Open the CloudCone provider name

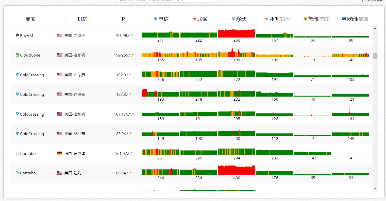coord(30,55)
